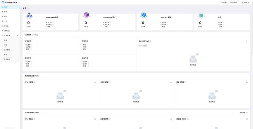Click the host icon beside 主机
Screen dimensions: 253x129
[x=2, y=21]
